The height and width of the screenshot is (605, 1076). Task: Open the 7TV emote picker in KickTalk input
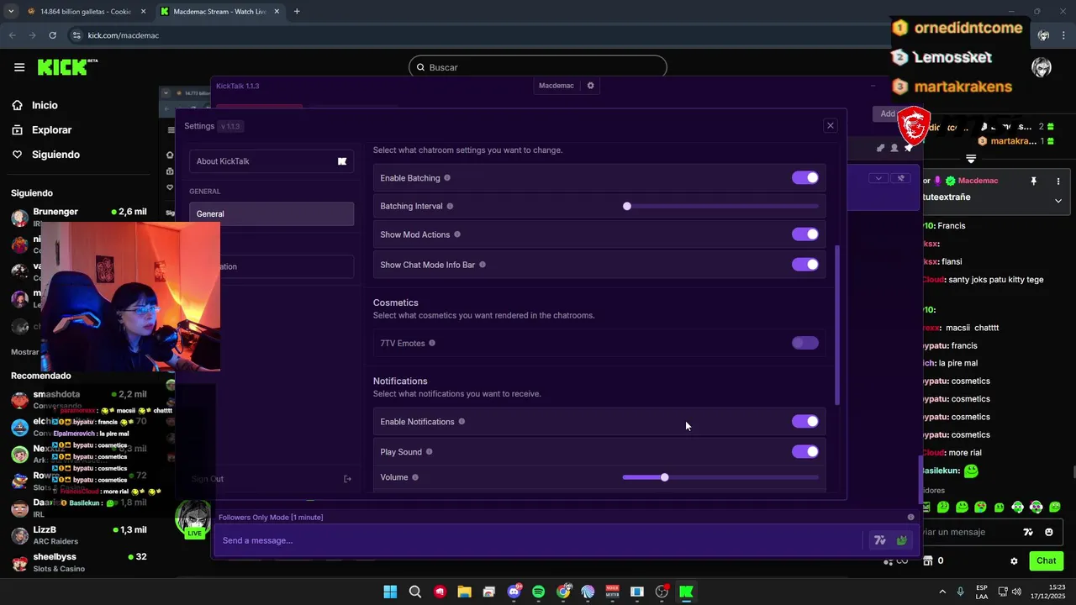pyautogui.click(x=879, y=540)
